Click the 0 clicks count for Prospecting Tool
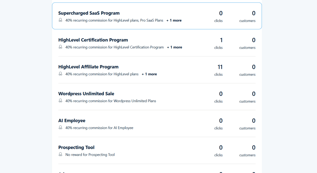 point(221,147)
